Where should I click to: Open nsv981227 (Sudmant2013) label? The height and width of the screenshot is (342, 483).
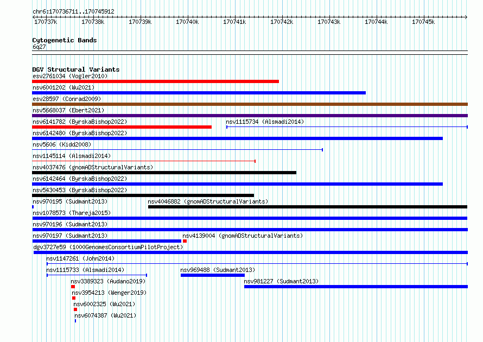click(x=281, y=281)
